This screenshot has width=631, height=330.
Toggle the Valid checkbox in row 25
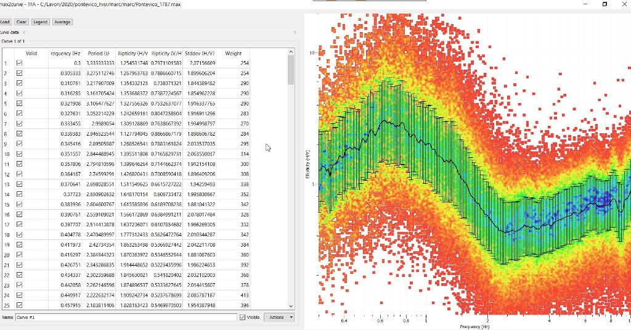pos(19,305)
